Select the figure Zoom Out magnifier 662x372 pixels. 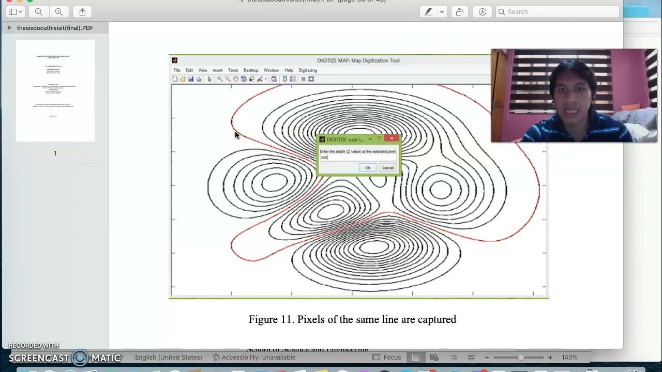(228, 79)
